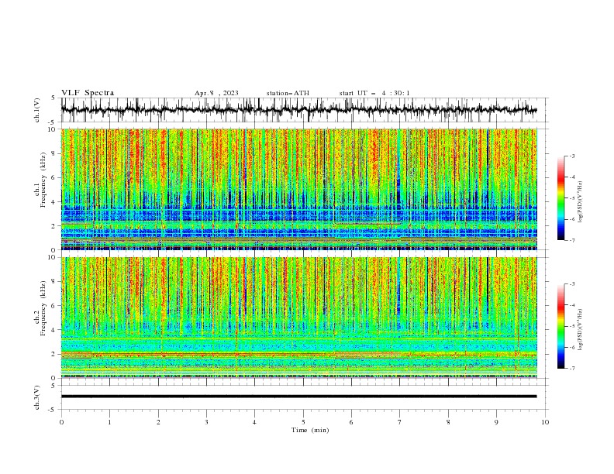Click the ch.1 frequency tick label "6"
Screen dimensions: 614x474
pos(54,177)
